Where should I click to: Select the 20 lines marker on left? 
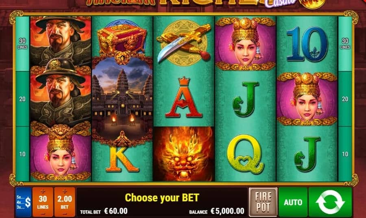point(22,99)
